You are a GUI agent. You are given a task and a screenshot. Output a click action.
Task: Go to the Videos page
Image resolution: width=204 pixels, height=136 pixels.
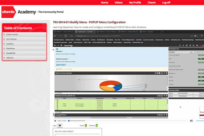(x=119, y=2)
